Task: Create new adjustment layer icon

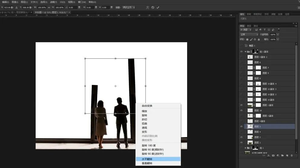Action: [x=278, y=156]
